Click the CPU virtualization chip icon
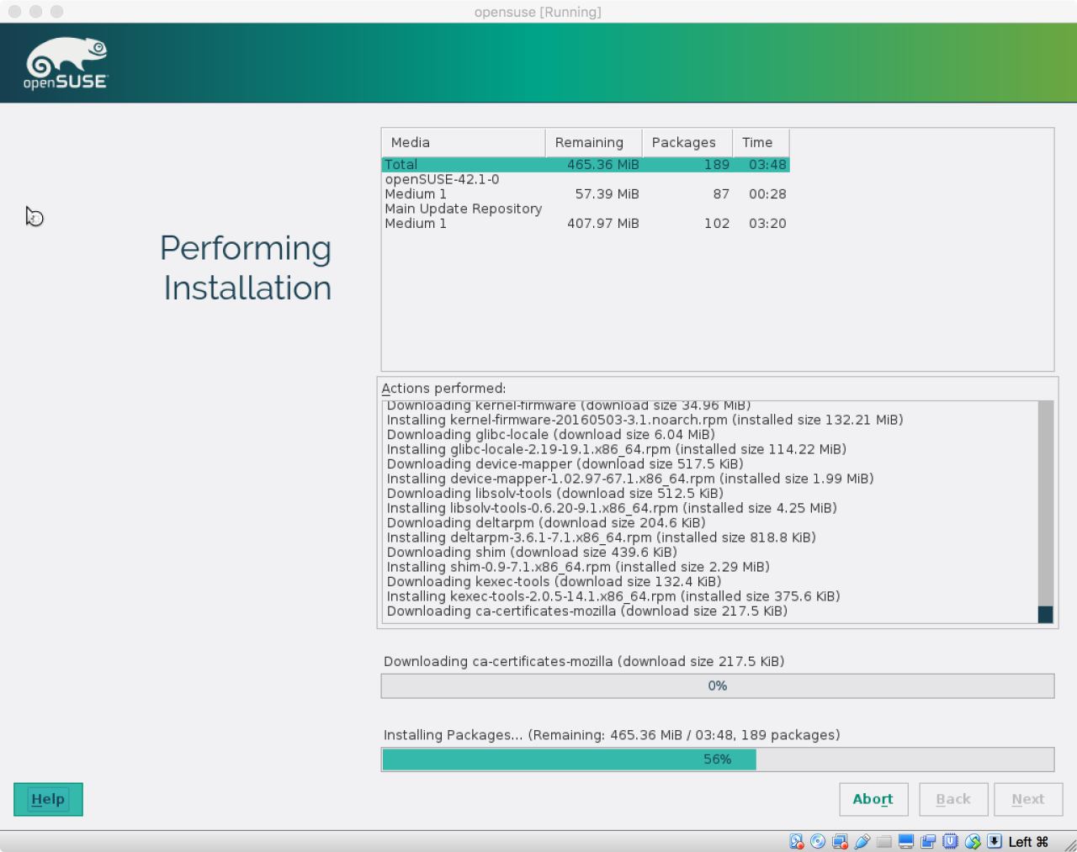The height and width of the screenshot is (852, 1077). (950, 842)
